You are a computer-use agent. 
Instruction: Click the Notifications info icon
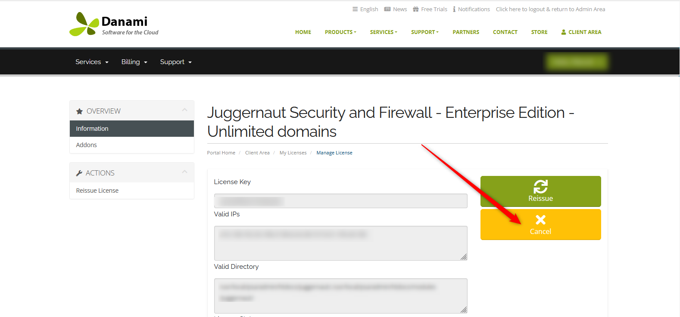(x=454, y=9)
